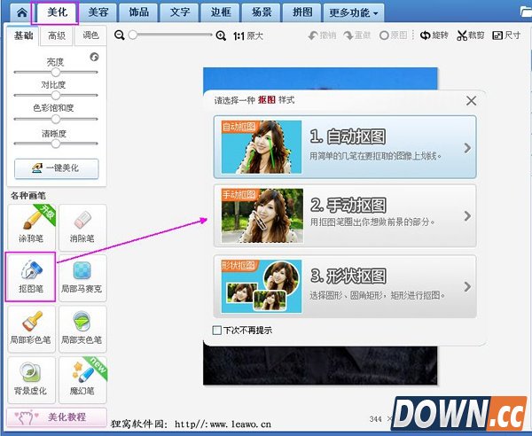Switch to the 文字 tab
This screenshot has height=436, width=532.
coord(179,12)
